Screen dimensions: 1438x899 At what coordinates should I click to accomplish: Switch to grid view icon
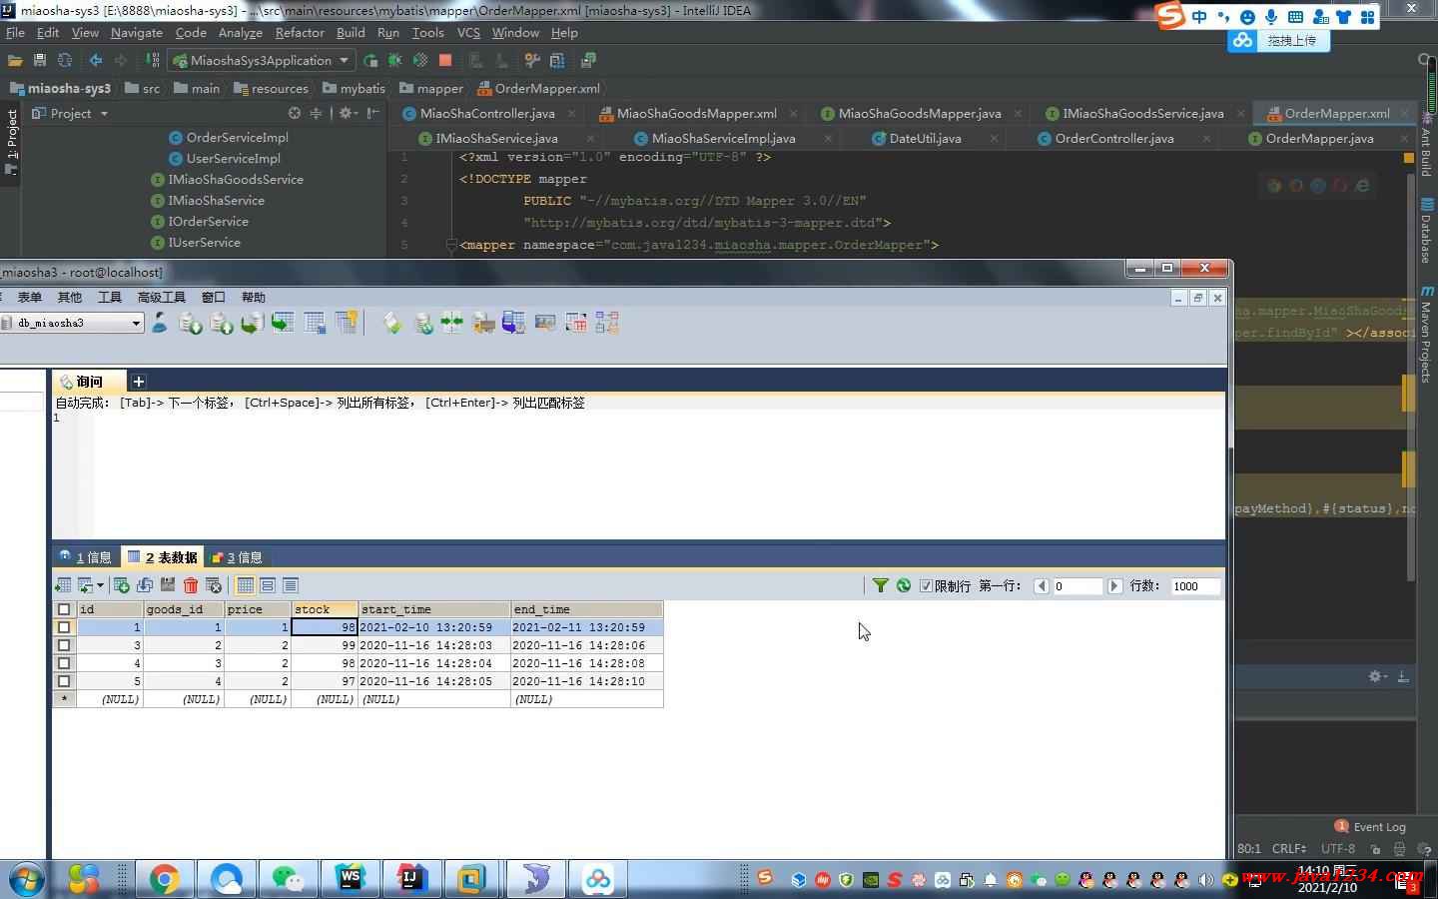tap(246, 585)
